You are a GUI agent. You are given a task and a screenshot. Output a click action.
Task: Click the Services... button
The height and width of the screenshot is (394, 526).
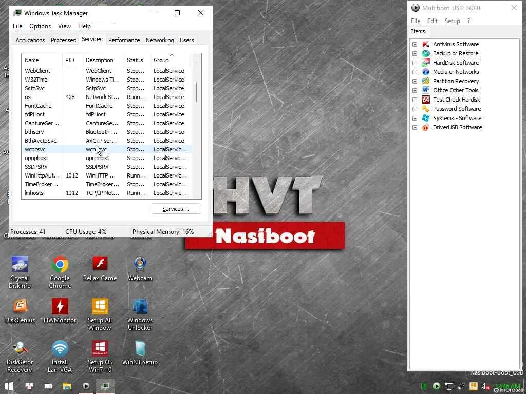(176, 209)
